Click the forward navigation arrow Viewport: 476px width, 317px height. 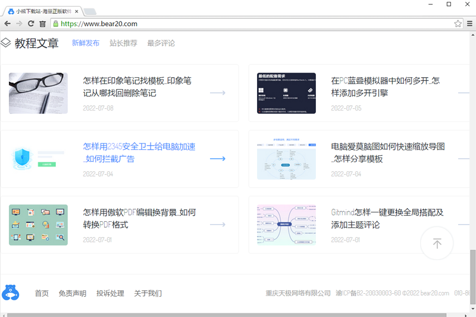(19, 24)
